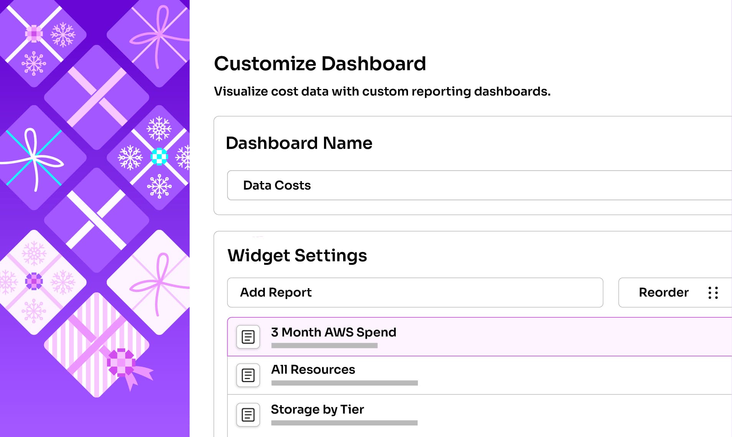
Task: Select the Data Costs name text
Action: coord(277,185)
